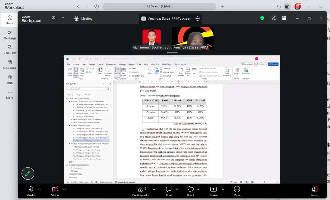
Task: Select highlighted heading 4.2.5 in Navigation
Action: 91,141
